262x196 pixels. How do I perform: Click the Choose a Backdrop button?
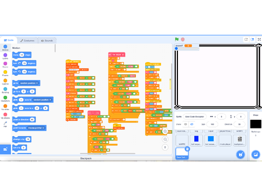click(255, 155)
